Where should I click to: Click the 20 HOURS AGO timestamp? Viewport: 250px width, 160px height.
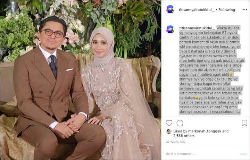pyautogui.click(x=176, y=142)
